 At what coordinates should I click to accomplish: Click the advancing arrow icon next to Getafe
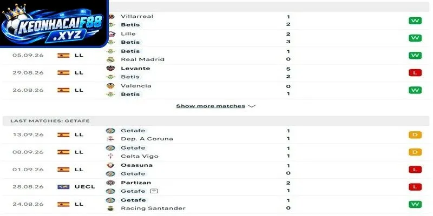tap(154, 191)
